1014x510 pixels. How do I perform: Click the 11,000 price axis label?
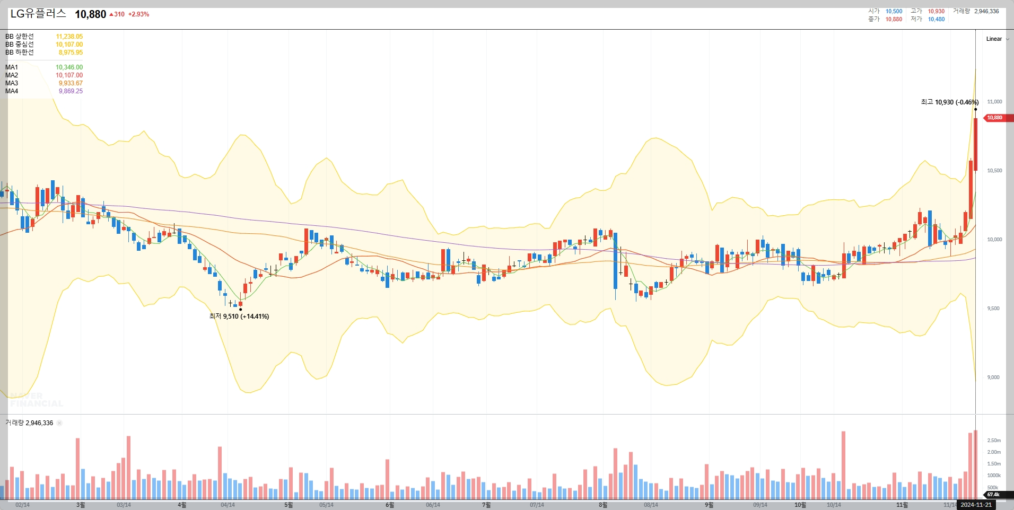(994, 102)
